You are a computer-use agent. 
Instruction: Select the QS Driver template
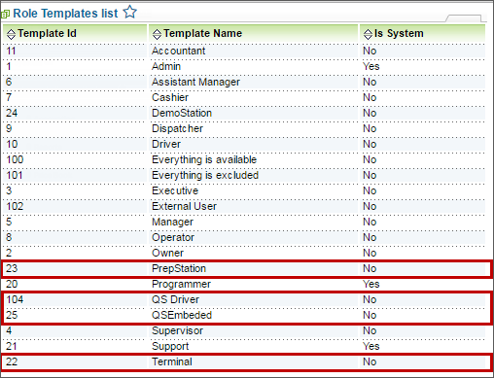(175, 299)
